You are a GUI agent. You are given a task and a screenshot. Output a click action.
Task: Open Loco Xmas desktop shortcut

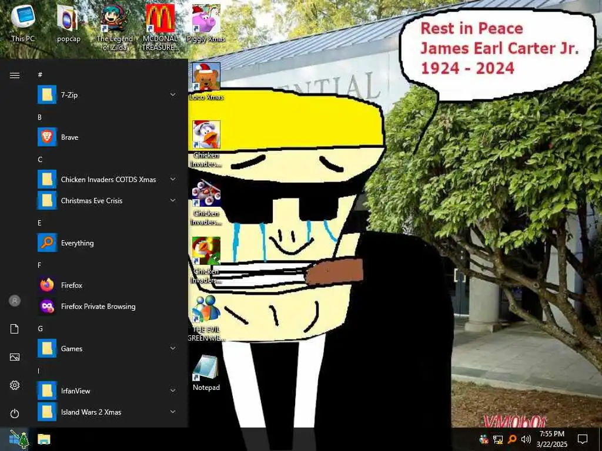tap(206, 81)
